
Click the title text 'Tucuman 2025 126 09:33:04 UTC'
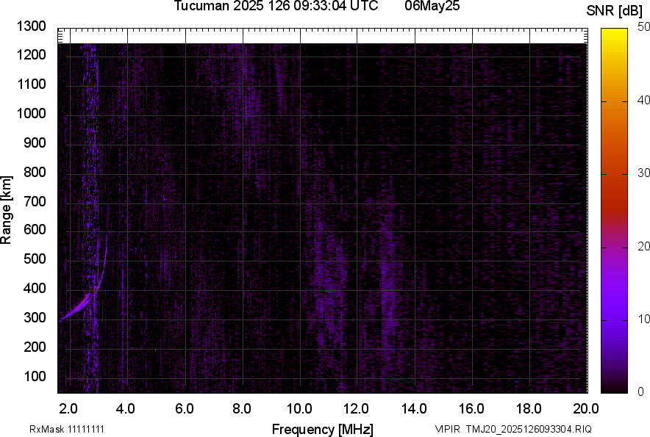coord(276,6)
